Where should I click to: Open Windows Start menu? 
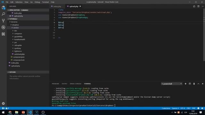click(x=3, y=112)
